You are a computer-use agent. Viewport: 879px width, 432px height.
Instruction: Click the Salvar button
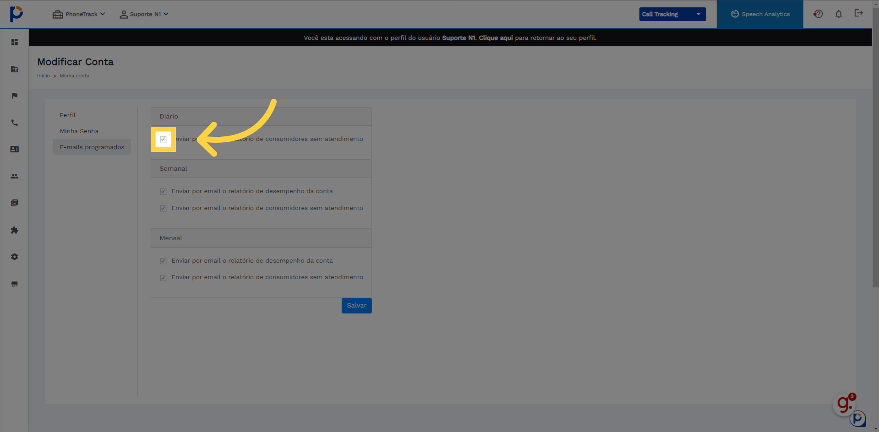(357, 306)
